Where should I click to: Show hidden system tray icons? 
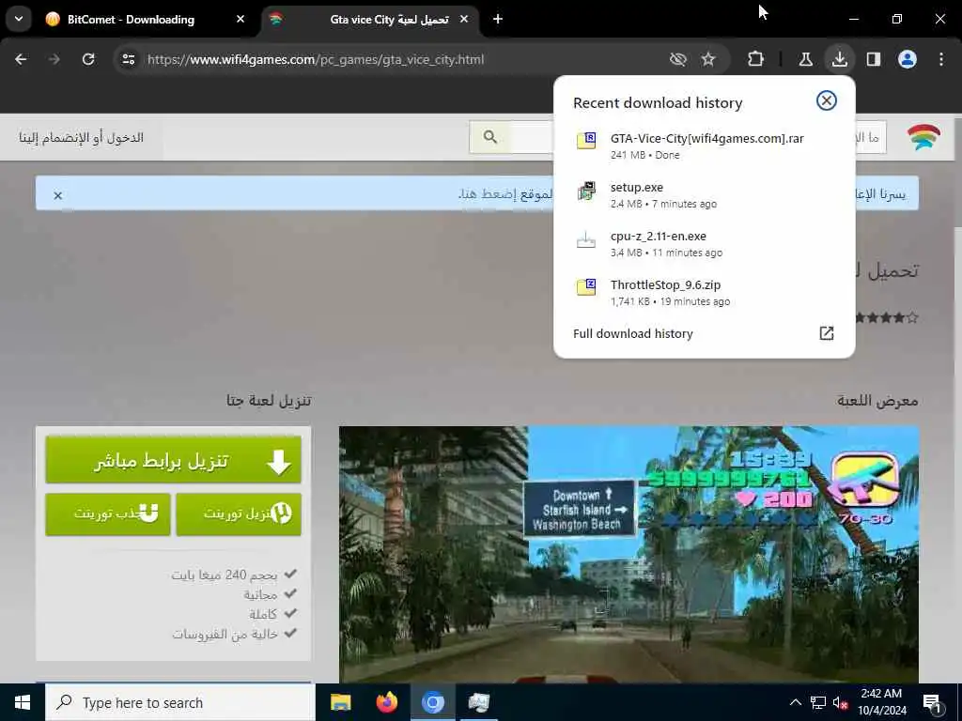(795, 702)
